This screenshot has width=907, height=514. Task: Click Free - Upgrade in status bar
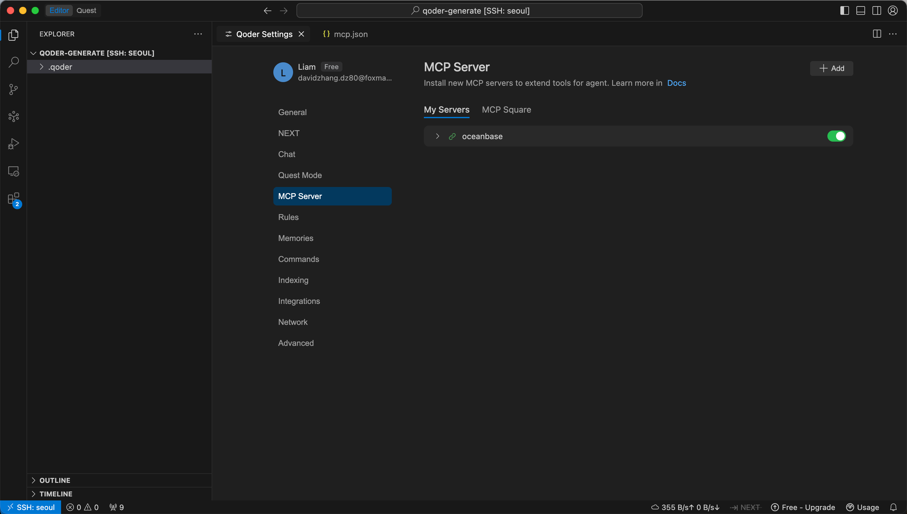click(803, 507)
